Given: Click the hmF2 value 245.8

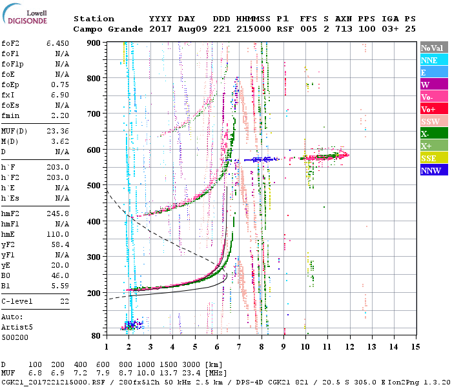Looking at the screenshot, I should coord(57,213).
